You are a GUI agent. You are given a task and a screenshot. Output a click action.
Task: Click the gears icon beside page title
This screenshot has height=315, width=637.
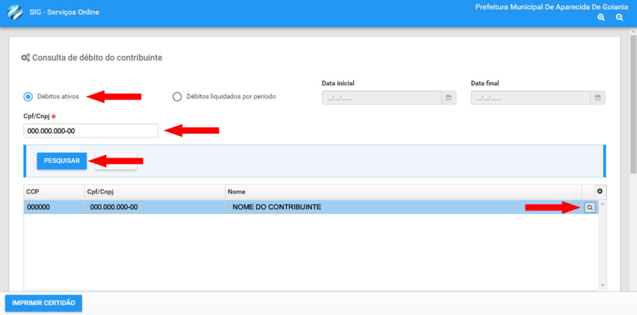pos(26,58)
